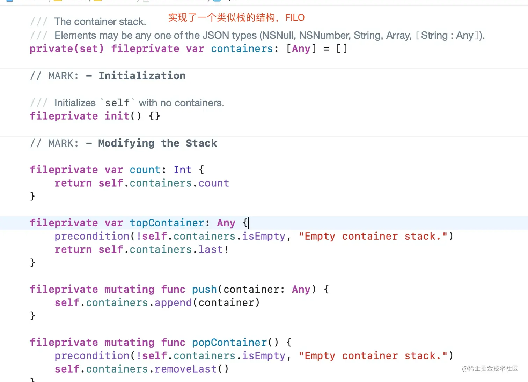
Task: Click the "MARK: - Initialization" comment
Action: coord(108,76)
